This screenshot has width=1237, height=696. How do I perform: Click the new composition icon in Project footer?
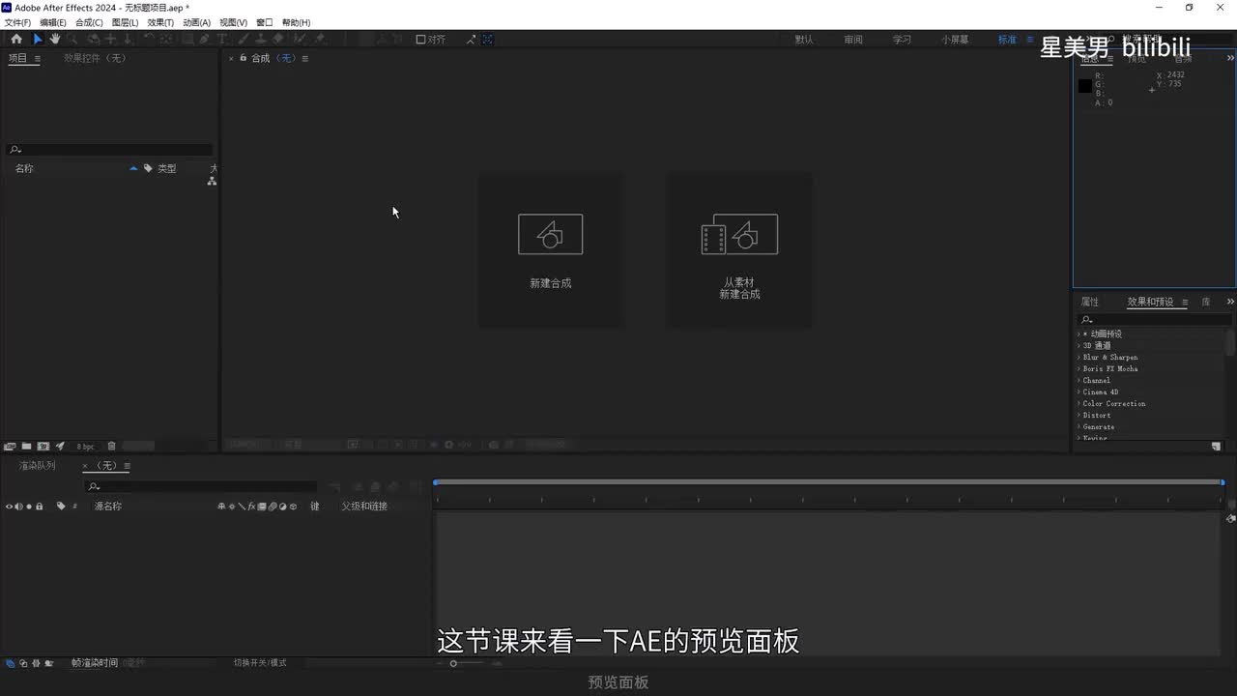pyautogui.click(x=43, y=446)
